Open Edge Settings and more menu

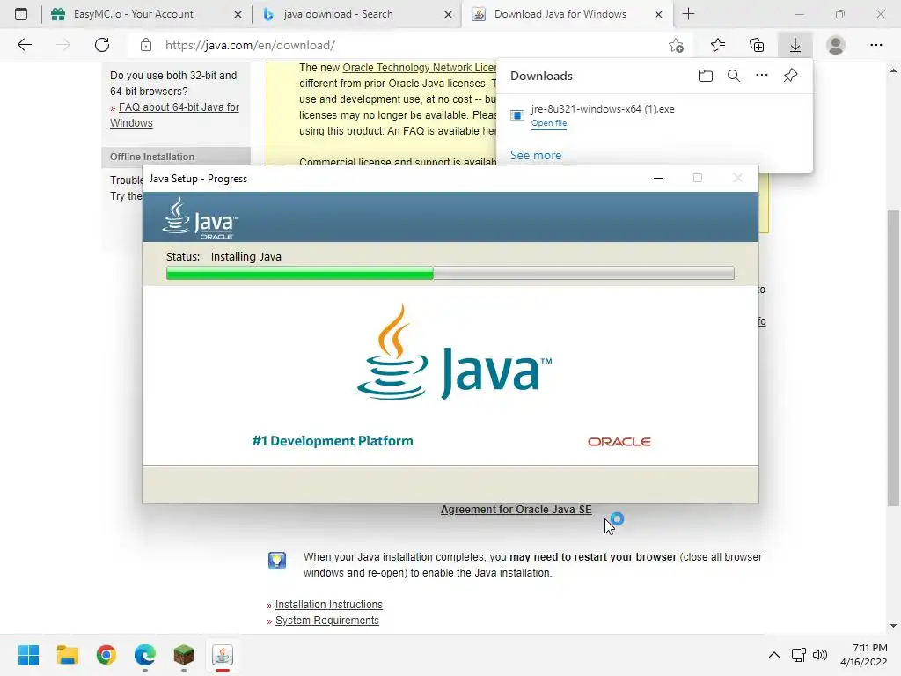(x=875, y=45)
